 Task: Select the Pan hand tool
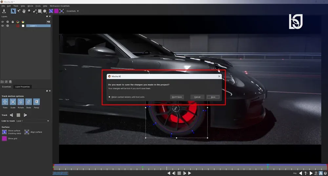click(24, 11)
